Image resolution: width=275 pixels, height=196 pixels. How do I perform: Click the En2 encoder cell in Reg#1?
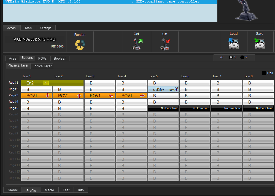coord(52,83)
